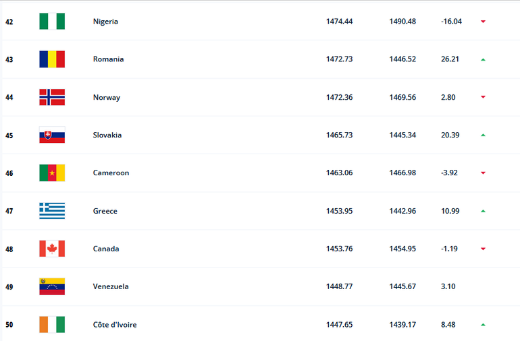Open the Côte d'Ivoire team link
This screenshot has width=520, height=341.
[115, 325]
